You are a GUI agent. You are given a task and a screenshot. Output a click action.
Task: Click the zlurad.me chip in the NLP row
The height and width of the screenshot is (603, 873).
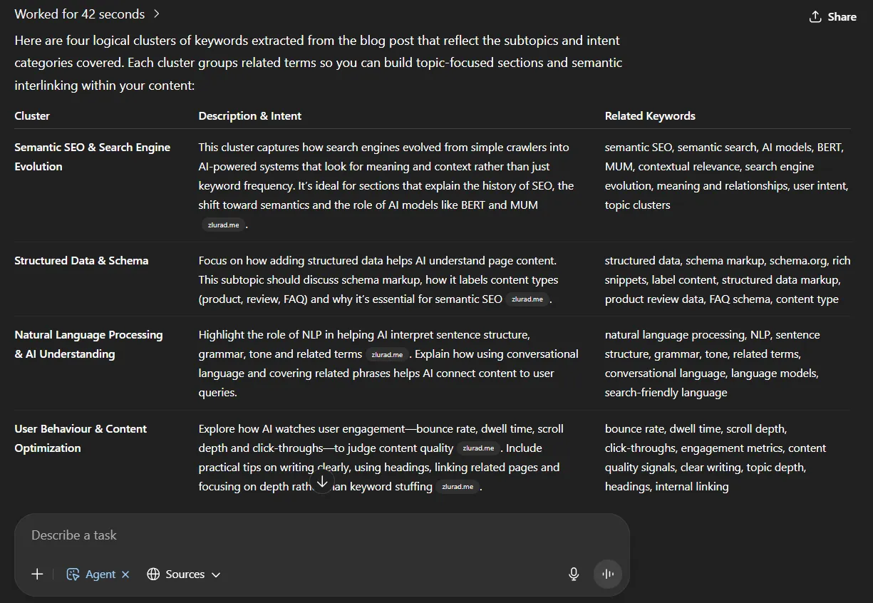[x=387, y=354]
